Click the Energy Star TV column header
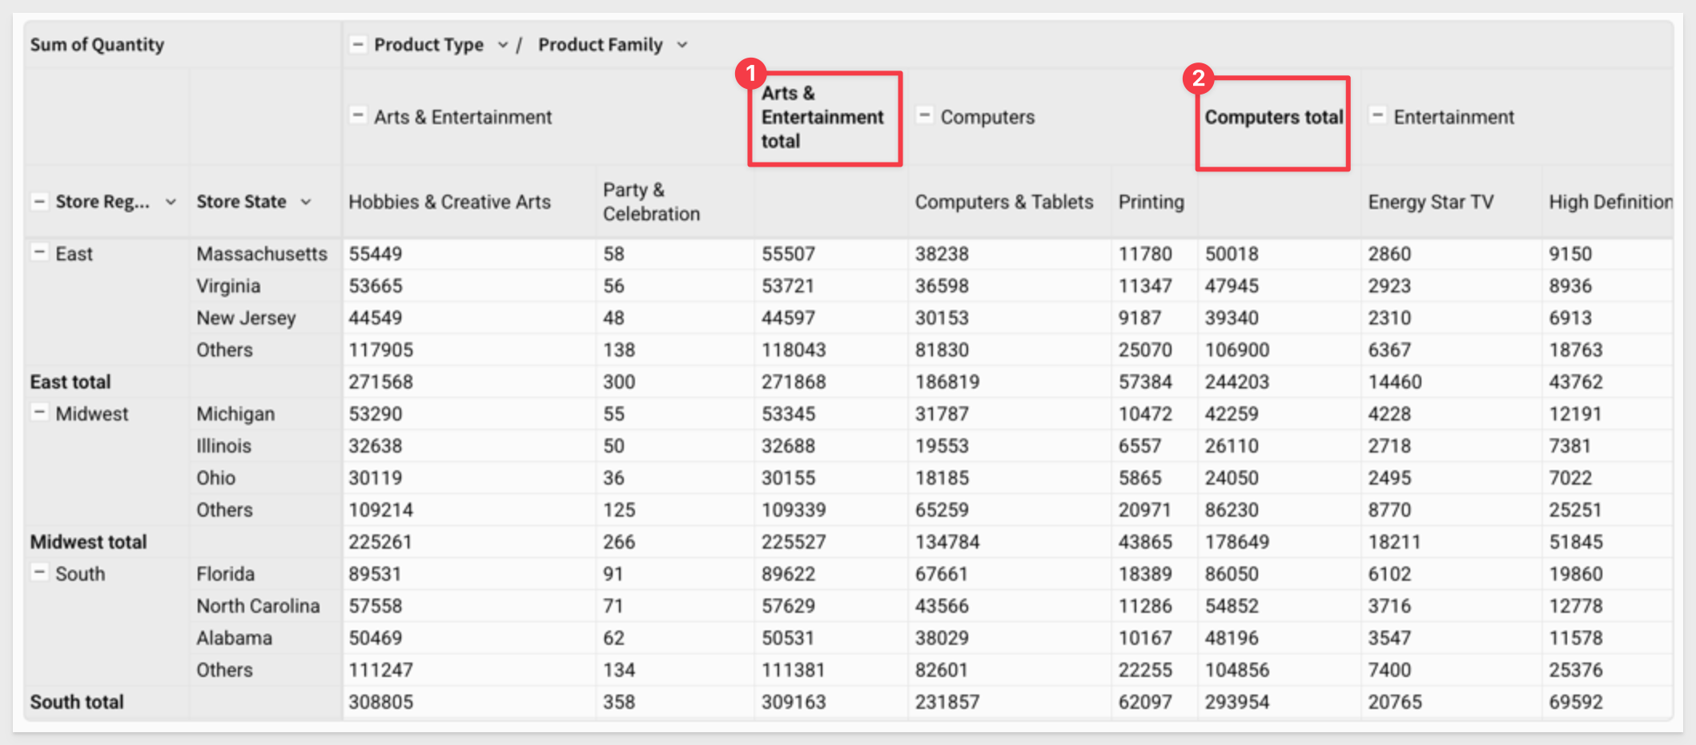Image resolution: width=1696 pixels, height=745 pixels. click(x=1430, y=202)
